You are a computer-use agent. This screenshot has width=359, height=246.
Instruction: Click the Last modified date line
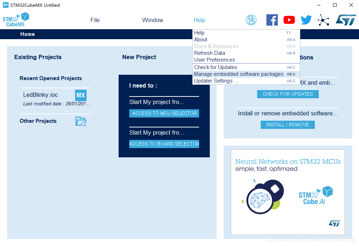[x=56, y=104]
